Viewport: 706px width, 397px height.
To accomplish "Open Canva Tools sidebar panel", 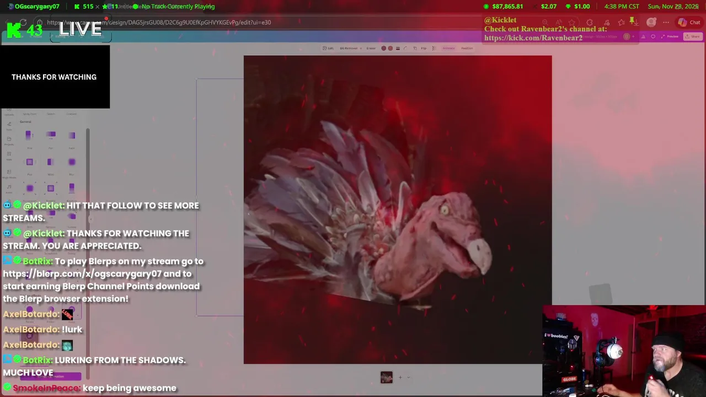I will (x=9, y=126).
